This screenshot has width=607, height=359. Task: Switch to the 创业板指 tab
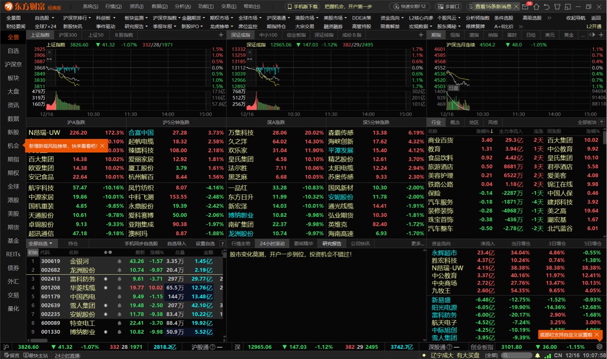click(296, 35)
